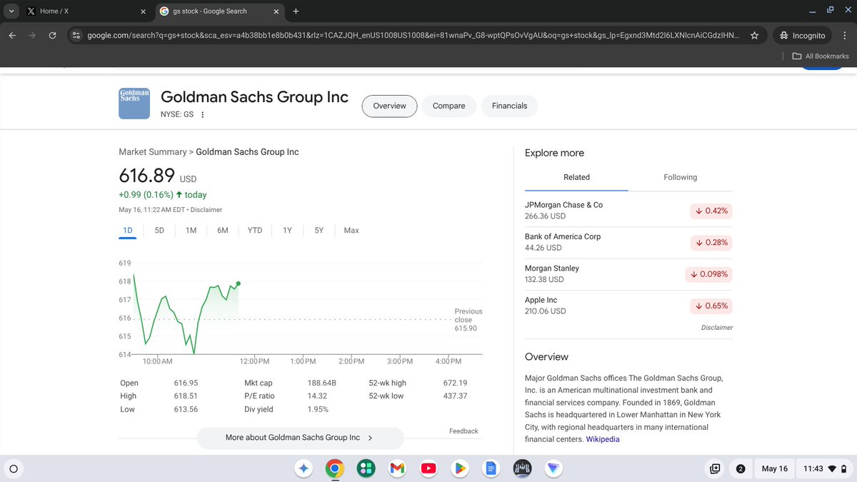Image resolution: width=857 pixels, height=482 pixels.
Task: Open the downloads holding-space tray icon
Action: pos(714,468)
